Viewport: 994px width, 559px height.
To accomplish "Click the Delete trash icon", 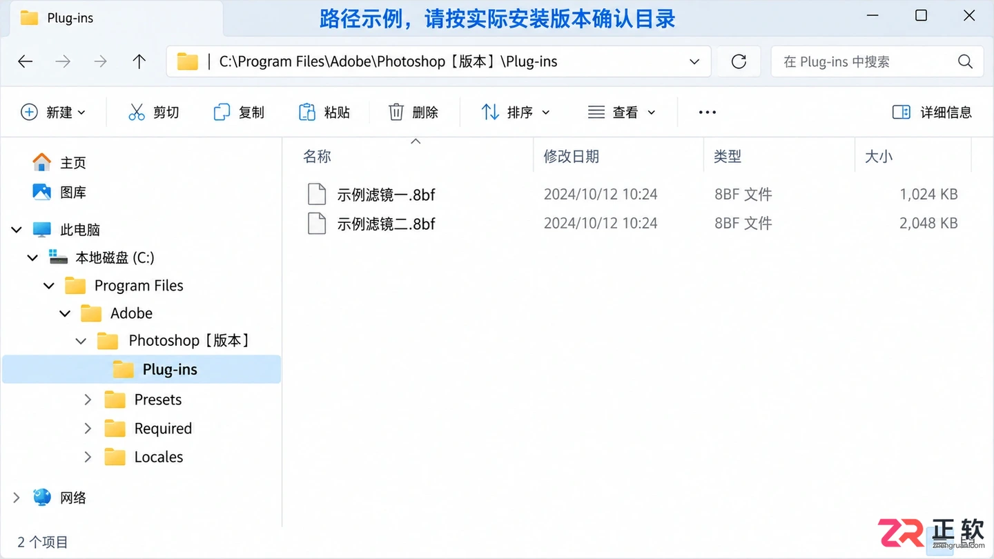I will [x=396, y=112].
